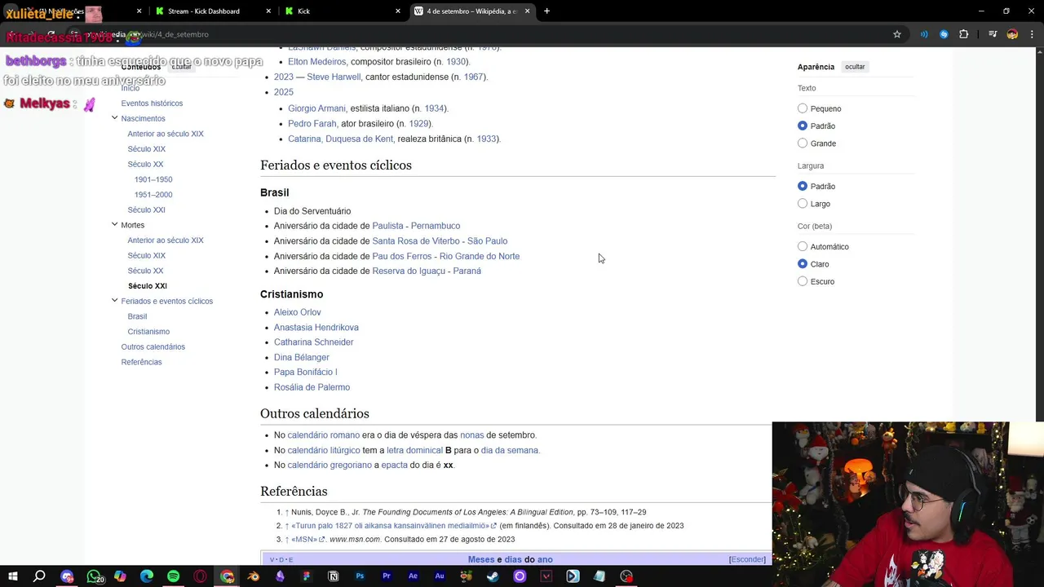Image resolution: width=1044 pixels, height=587 pixels.
Task: Open the media control playlist icon
Action: (x=993, y=34)
